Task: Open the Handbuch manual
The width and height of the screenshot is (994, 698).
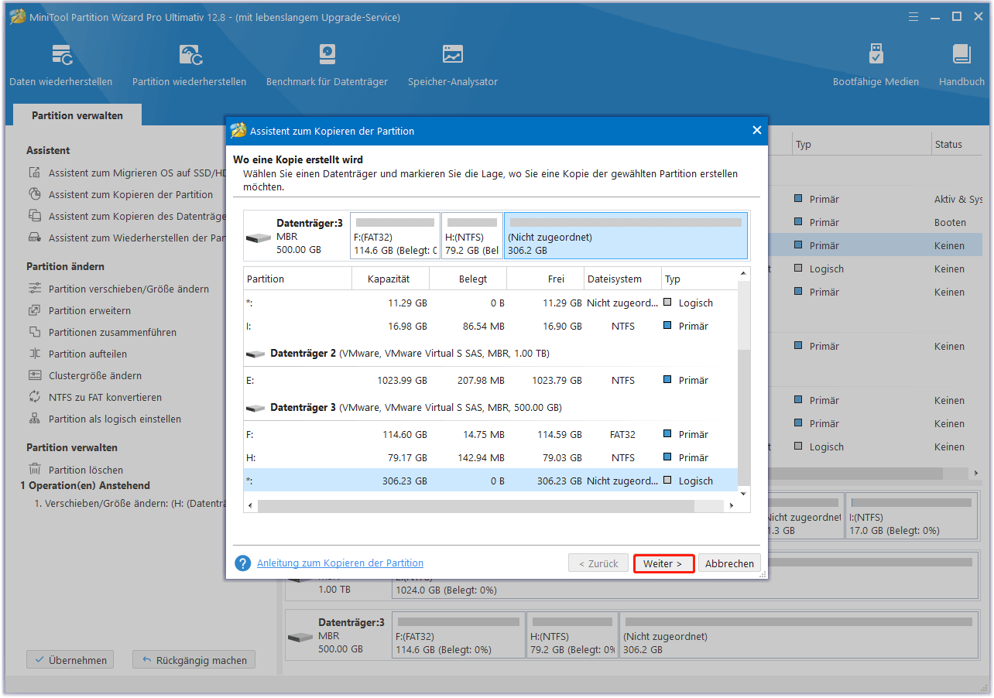Action: click(x=961, y=66)
